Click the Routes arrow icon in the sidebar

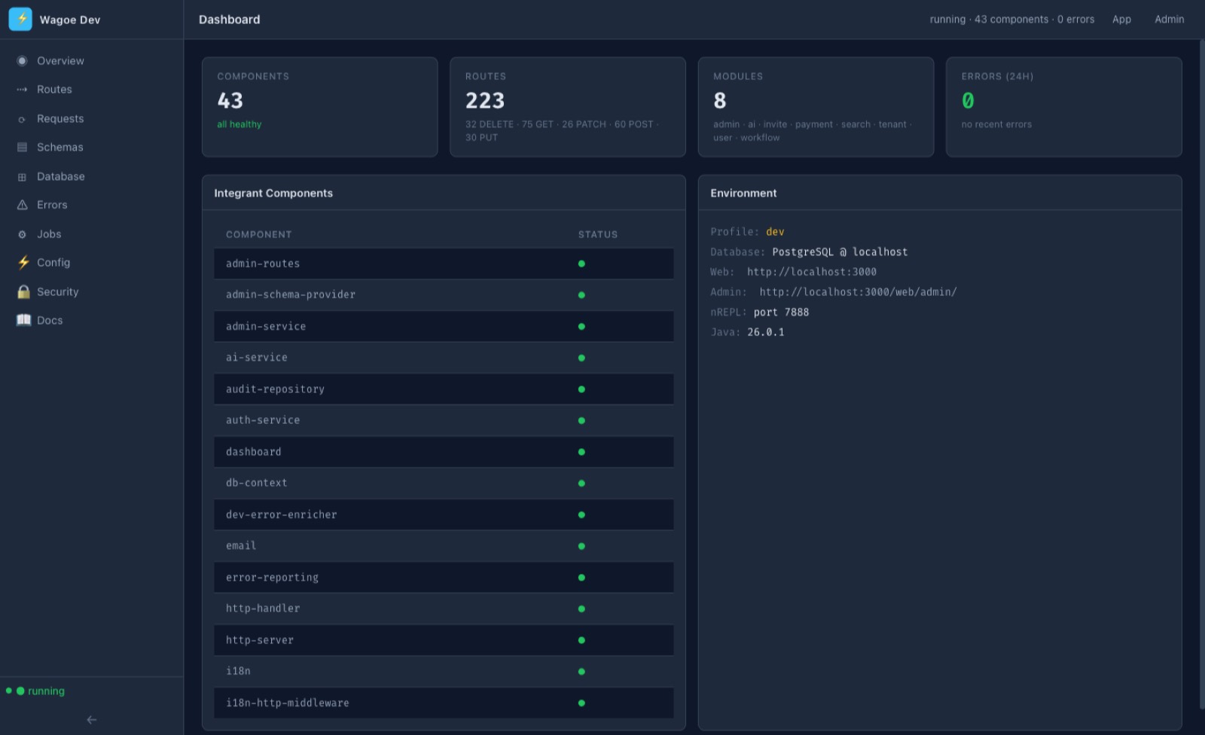(x=22, y=90)
